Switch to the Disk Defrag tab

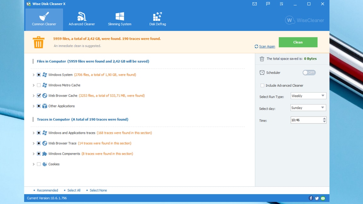[157, 19]
